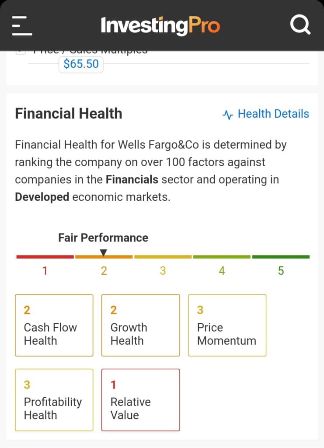Open the Cash Flow Health card
Image resolution: width=324 pixels, height=448 pixels.
click(x=54, y=325)
